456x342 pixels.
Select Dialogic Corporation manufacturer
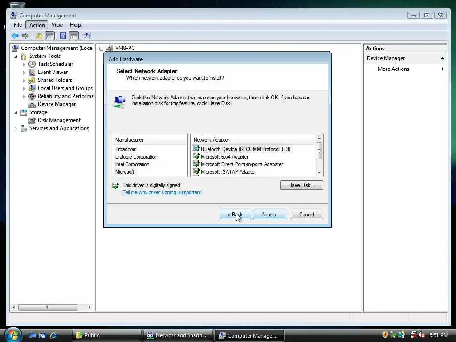pyautogui.click(x=136, y=157)
